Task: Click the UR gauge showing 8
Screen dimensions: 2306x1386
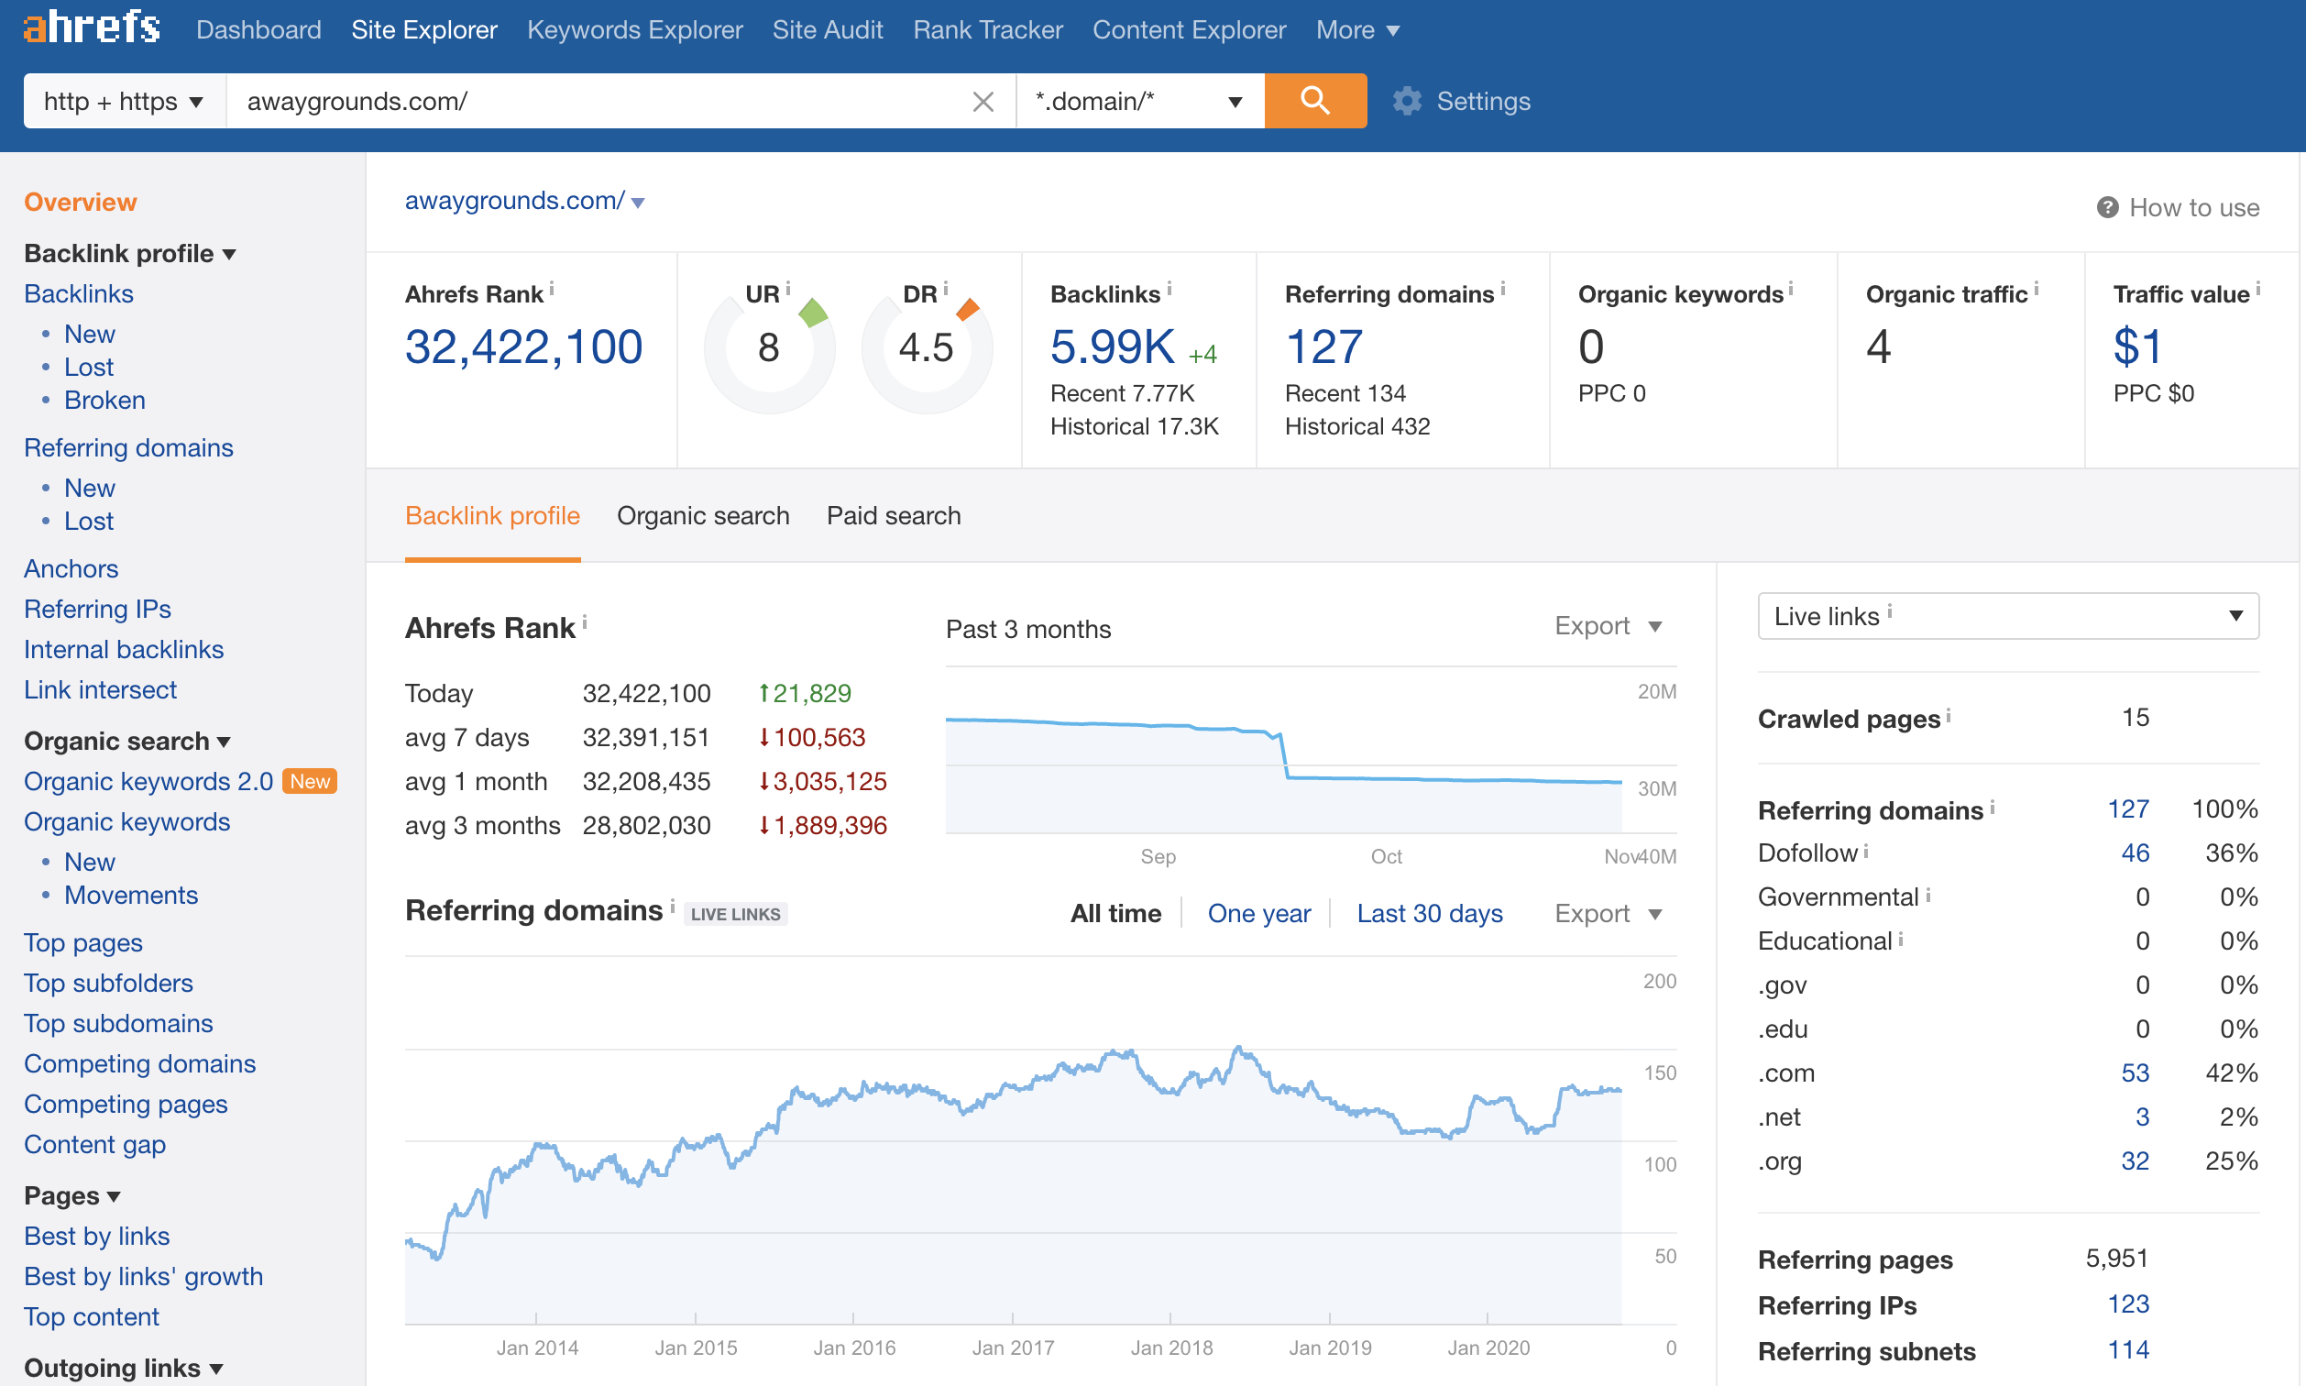Action: pos(769,348)
